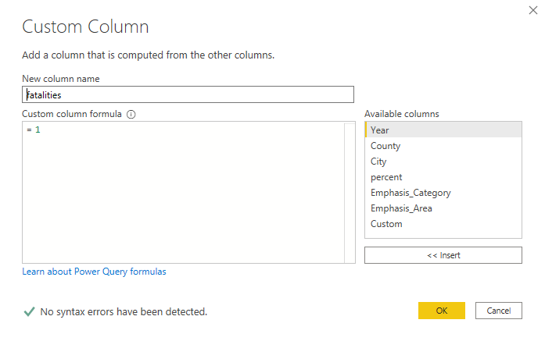Click the formula info icon
The height and width of the screenshot is (341, 545).
pyautogui.click(x=131, y=114)
